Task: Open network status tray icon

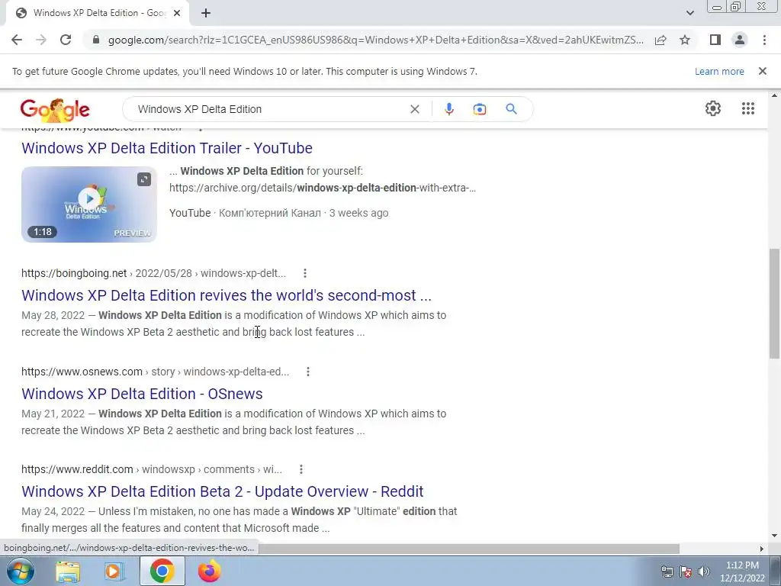Action: pyautogui.click(x=667, y=572)
